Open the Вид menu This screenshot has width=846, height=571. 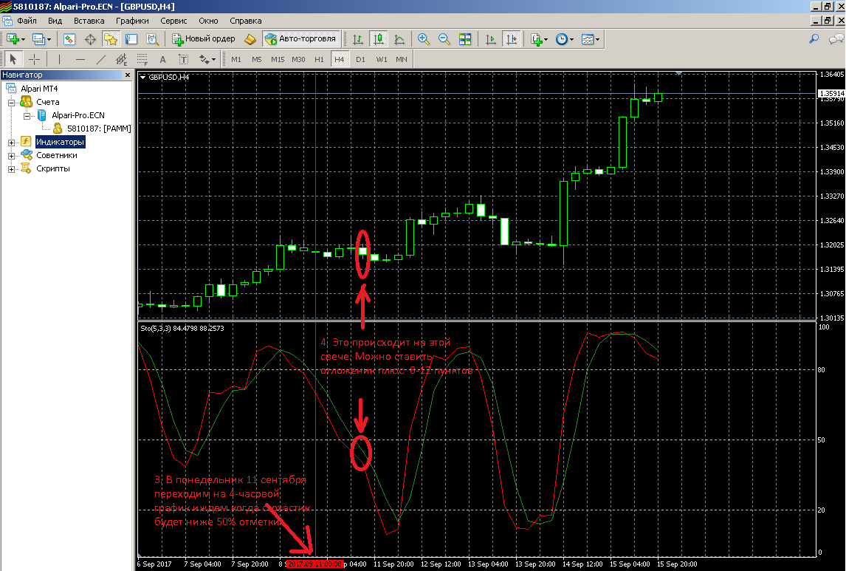click(55, 21)
